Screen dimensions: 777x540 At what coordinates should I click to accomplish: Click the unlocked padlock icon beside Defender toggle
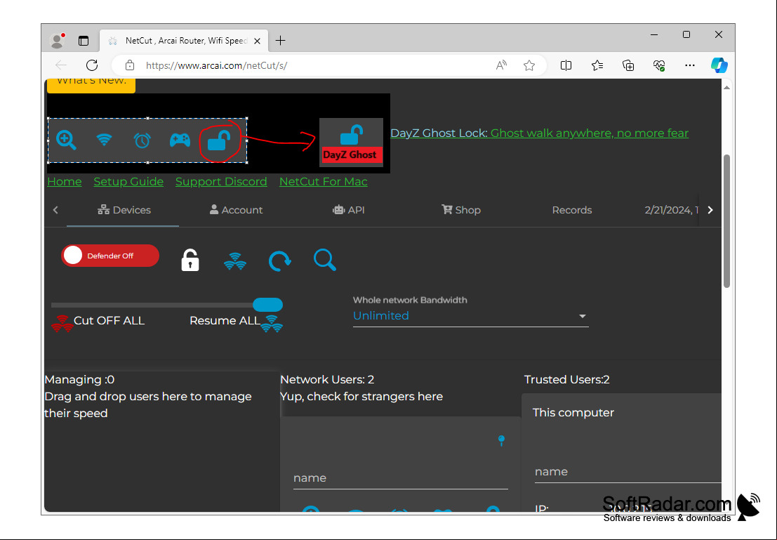click(190, 261)
